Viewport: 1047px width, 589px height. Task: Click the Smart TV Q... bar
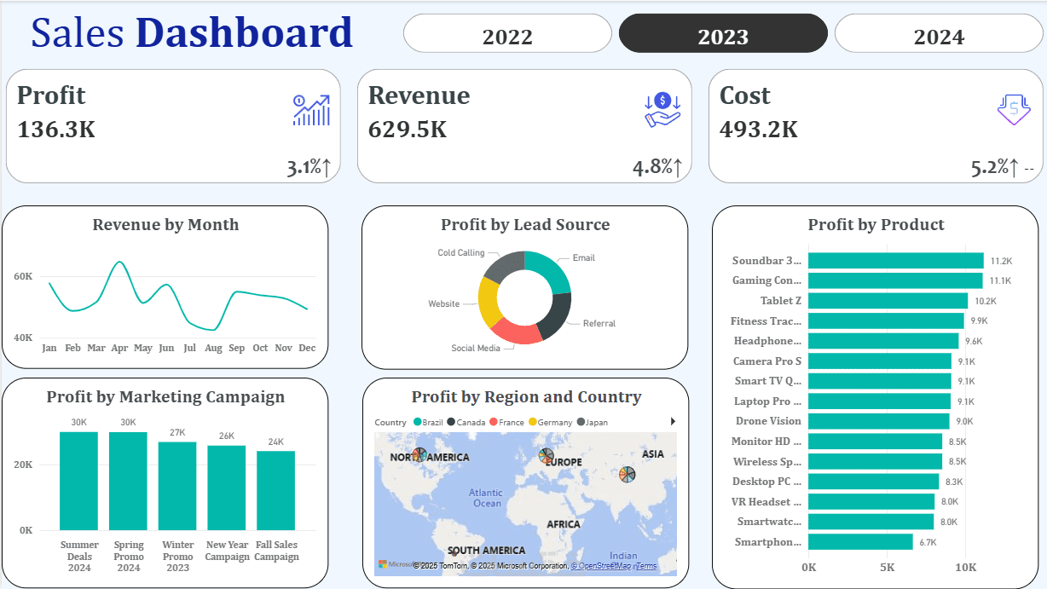[880, 381]
